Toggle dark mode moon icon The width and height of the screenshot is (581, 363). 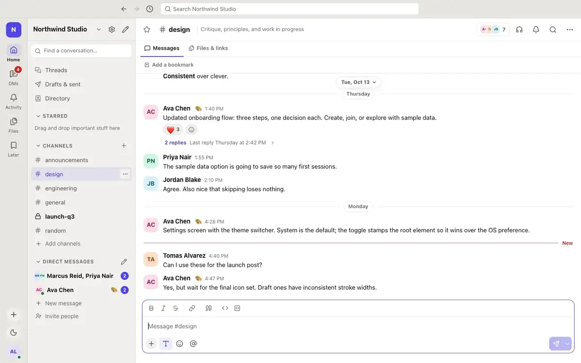14,333
